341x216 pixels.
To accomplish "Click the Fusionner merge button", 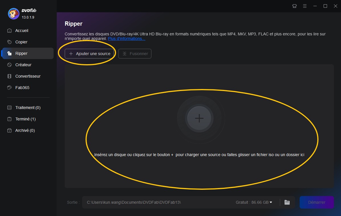I will click(x=135, y=54).
